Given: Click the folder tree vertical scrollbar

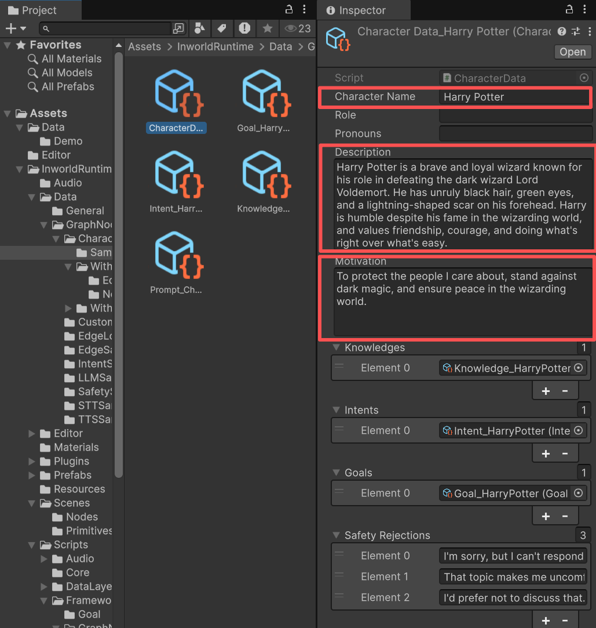Looking at the screenshot, I should 118,264.
